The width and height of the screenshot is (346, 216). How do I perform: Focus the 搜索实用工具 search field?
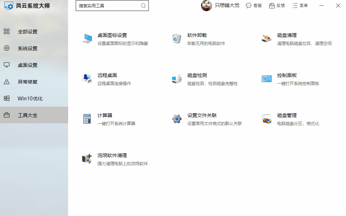tap(112, 6)
